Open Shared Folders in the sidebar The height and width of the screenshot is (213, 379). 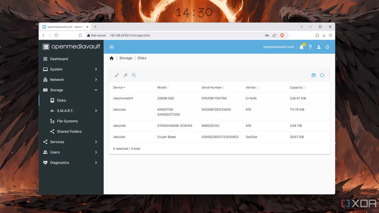coord(69,132)
